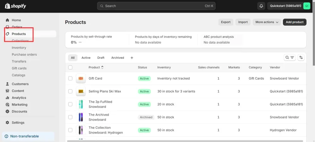The image size is (315, 142).
Task: Click the Hydrogen Vendor cell
Action: pos(283,130)
